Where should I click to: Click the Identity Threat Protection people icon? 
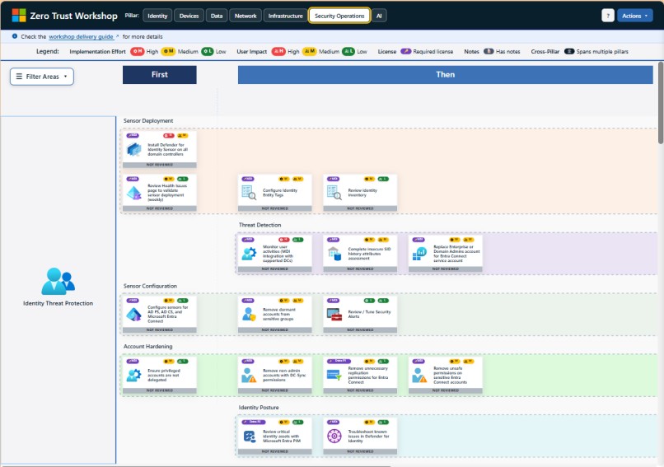pyautogui.click(x=58, y=281)
